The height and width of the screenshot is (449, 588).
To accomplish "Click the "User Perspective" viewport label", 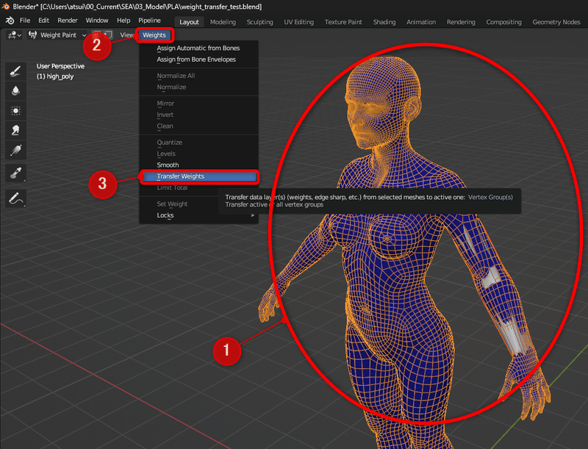I will [60, 66].
